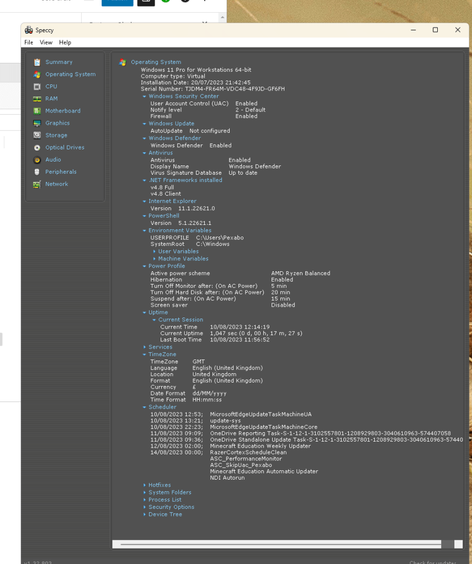Collapse the Environment Variables section
Screen dimensions: 472x564
[x=144, y=230]
